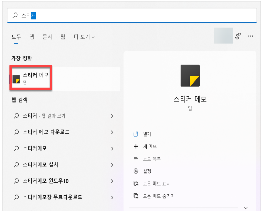Open 설정 action in preview pane
Screen dimensions: 265x211
[147, 171]
